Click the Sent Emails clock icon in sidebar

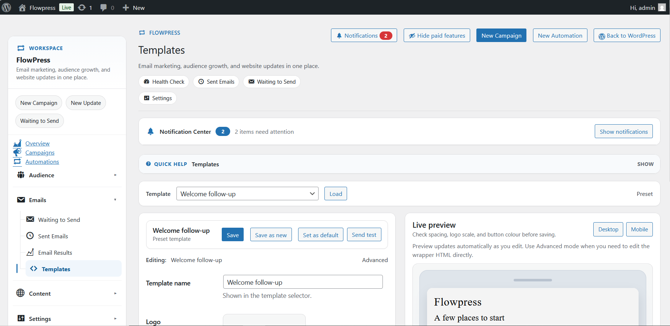pyautogui.click(x=30, y=236)
